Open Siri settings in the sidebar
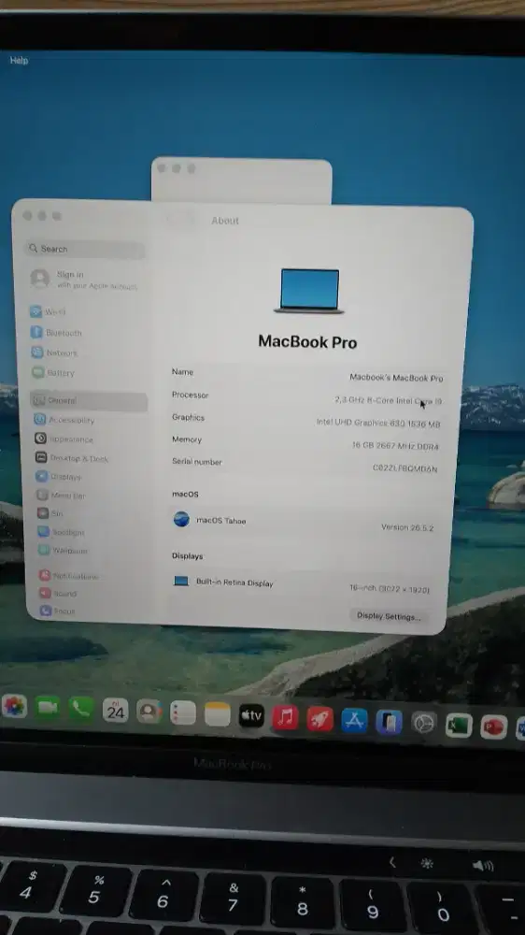Screen dimensions: 525x935 pos(50,513)
